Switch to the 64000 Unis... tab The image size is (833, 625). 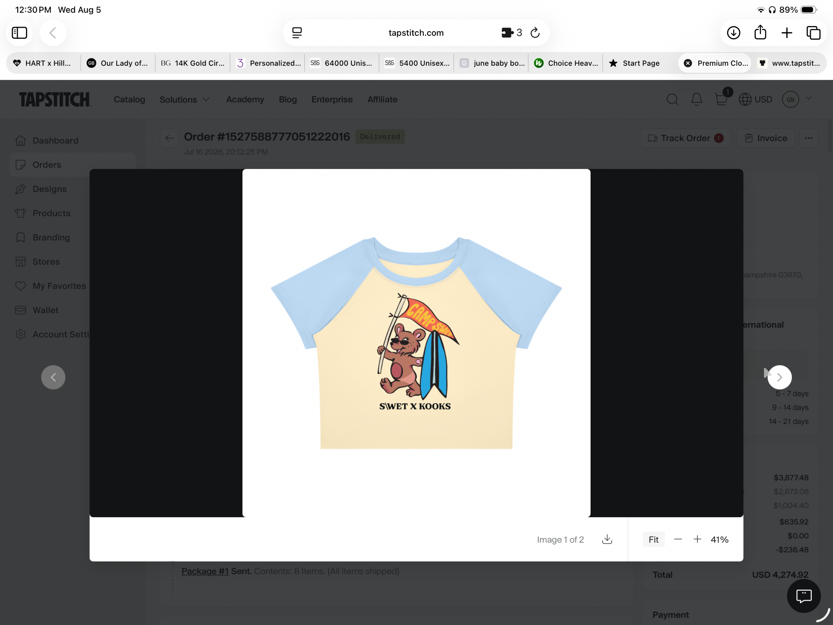(x=342, y=63)
